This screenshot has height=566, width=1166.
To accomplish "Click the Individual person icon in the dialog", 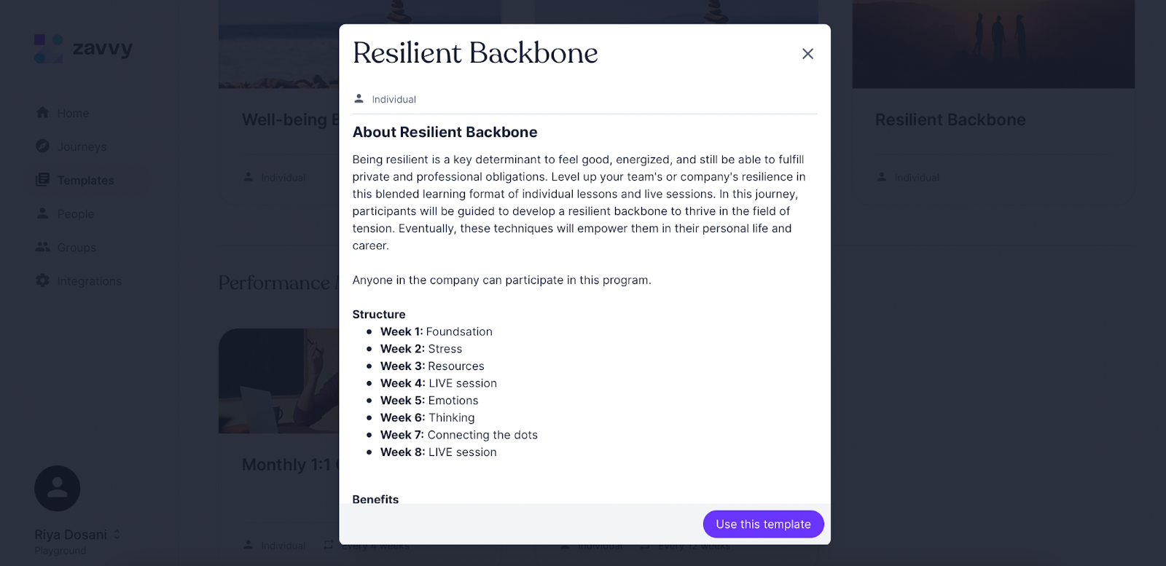I will coord(358,98).
